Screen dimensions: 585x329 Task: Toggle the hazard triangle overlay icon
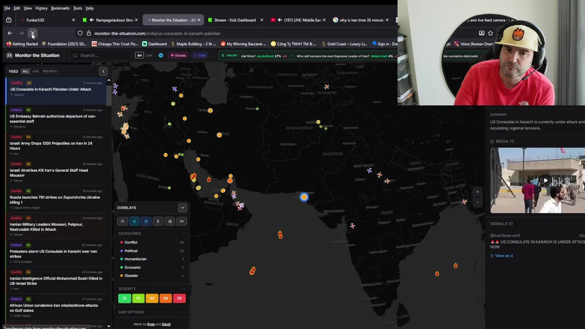170,221
